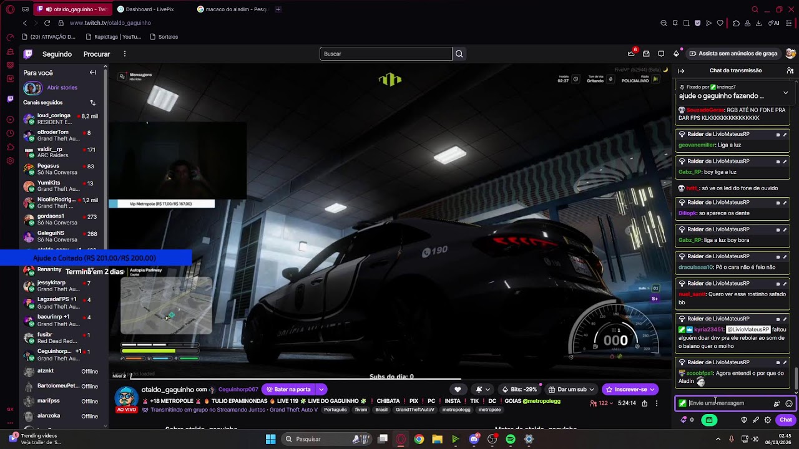Open the three-dot menu beside Procurar
This screenshot has height=449, width=799.
(x=124, y=54)
